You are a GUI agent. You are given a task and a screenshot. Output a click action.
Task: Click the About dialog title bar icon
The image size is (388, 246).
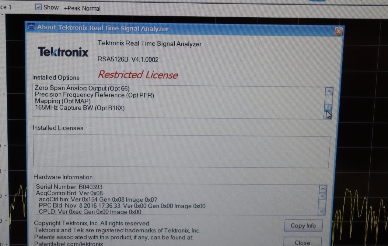(31, 27)
